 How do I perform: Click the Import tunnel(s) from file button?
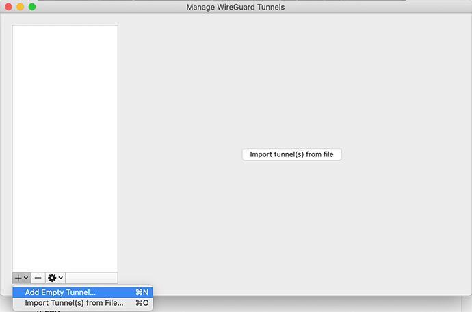point(291,154)
